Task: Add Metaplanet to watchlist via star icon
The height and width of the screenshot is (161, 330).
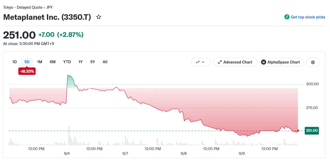Action: coord(99,17)
